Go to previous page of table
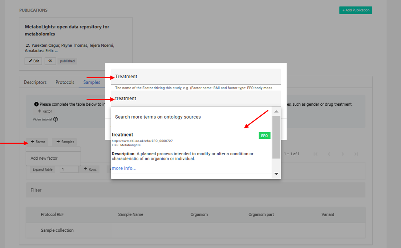This screenshot has width=401, height=248. 329,154
